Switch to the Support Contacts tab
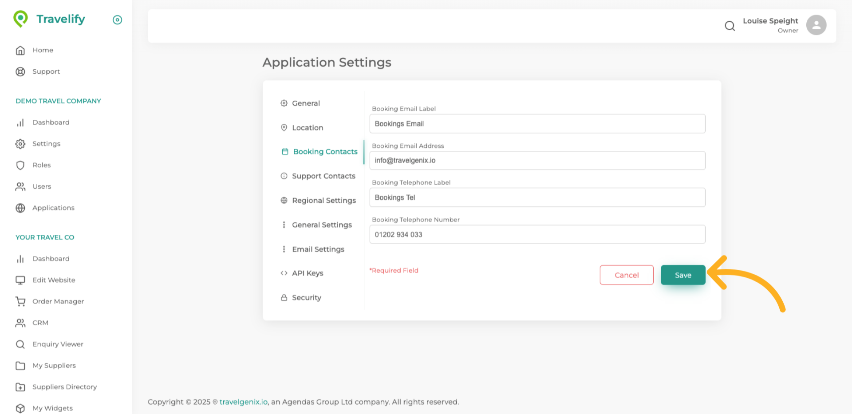Screen dimensions: 852x414 click(x=323, y=176)
